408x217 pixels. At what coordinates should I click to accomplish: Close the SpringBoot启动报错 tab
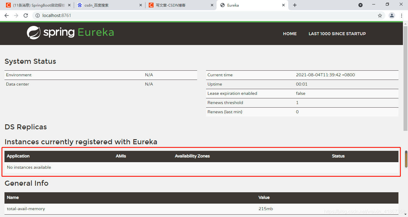tap(69, 5)
